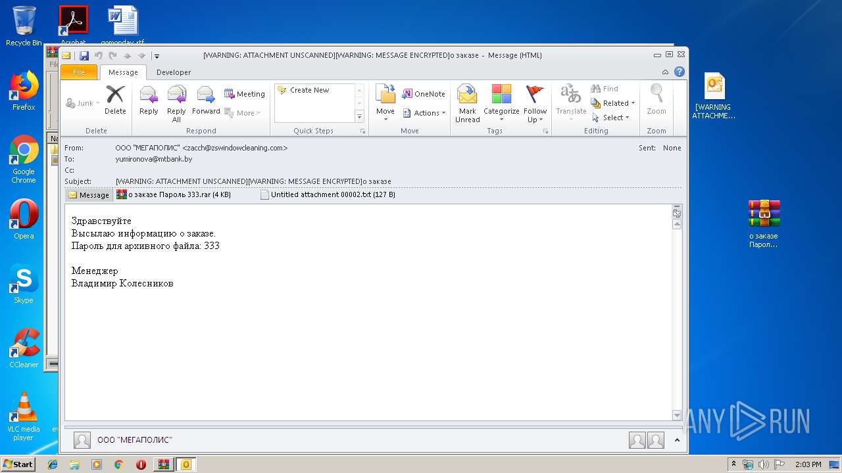Open Chrome from the taskbar

[118, 464]
